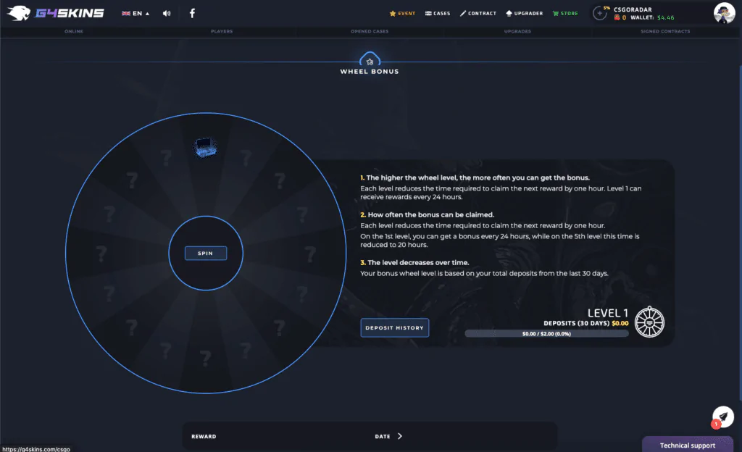Open the Facebook page icon
Image resolution: width=742 pixels, height=452 pixels.
(x=192, y=13)
